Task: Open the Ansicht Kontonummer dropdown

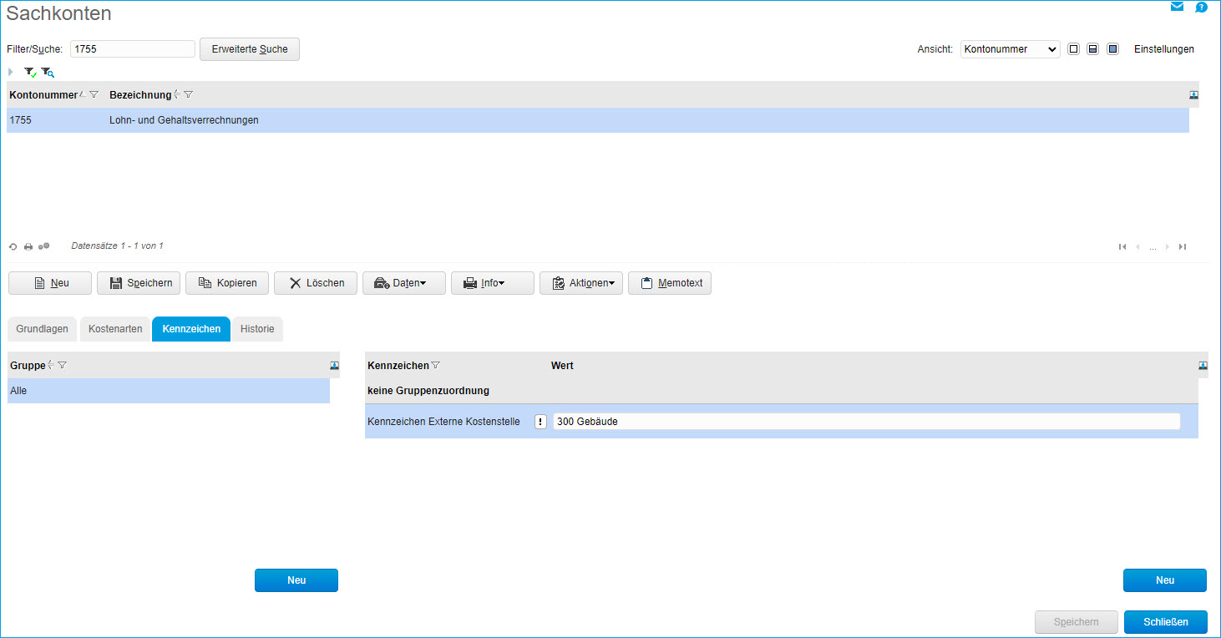Action: coord(1010,49)
